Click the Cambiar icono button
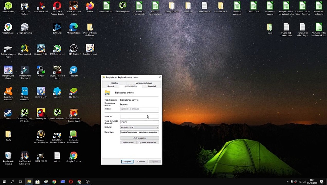The width and height of the screenshot is (327, 185). (129, 142)
